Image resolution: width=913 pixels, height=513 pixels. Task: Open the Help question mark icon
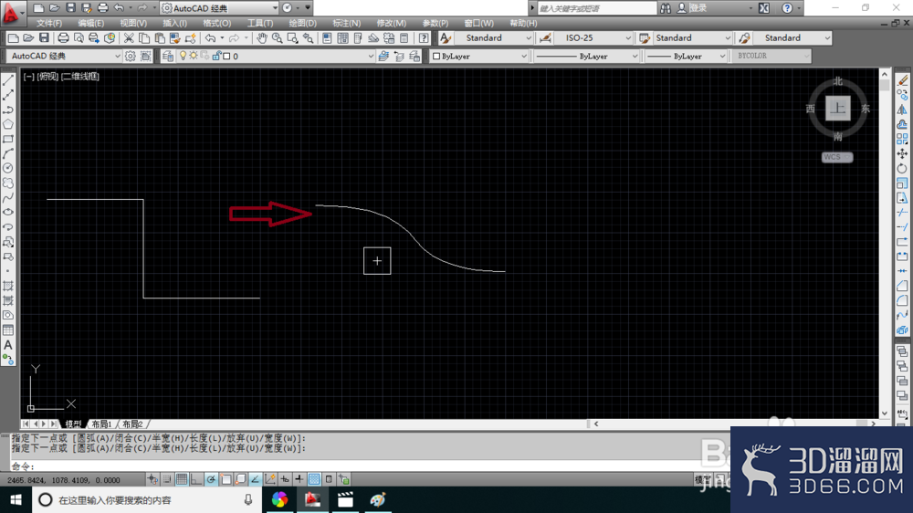click(x=424, y=37)
